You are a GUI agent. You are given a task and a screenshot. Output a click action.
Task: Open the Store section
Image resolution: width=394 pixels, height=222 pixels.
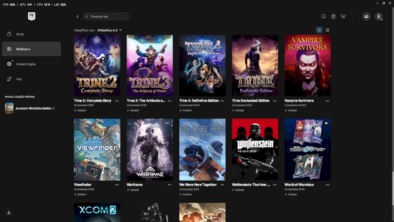(32, 34)
